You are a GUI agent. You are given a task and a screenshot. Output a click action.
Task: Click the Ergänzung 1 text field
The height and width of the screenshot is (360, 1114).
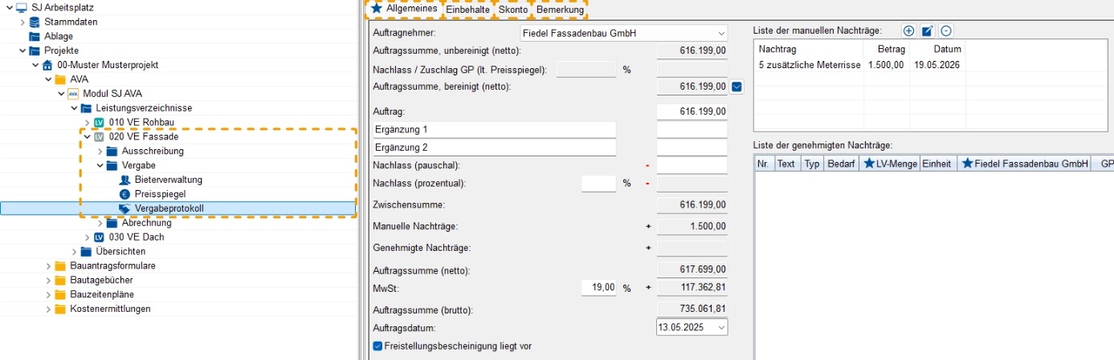click(494, 129)
